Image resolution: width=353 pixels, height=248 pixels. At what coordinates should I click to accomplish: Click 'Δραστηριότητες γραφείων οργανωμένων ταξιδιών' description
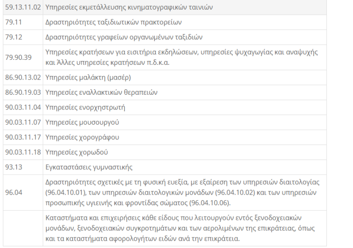124,37
